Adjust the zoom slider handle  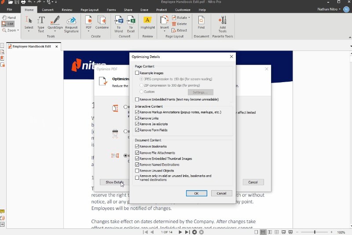tap(315, 232)
